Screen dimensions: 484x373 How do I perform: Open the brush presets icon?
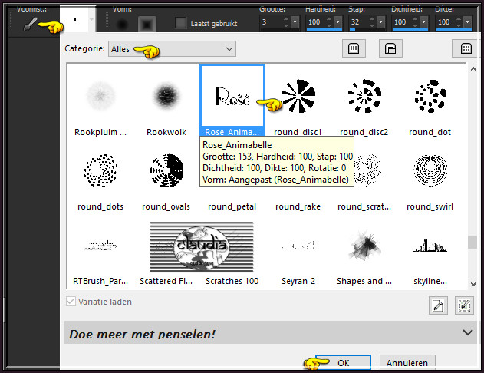[x=30, y=24]
